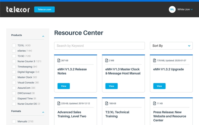Click the Telecor.com button
Image resolution: width=199 pixels, height=125 pixels.
44,9
